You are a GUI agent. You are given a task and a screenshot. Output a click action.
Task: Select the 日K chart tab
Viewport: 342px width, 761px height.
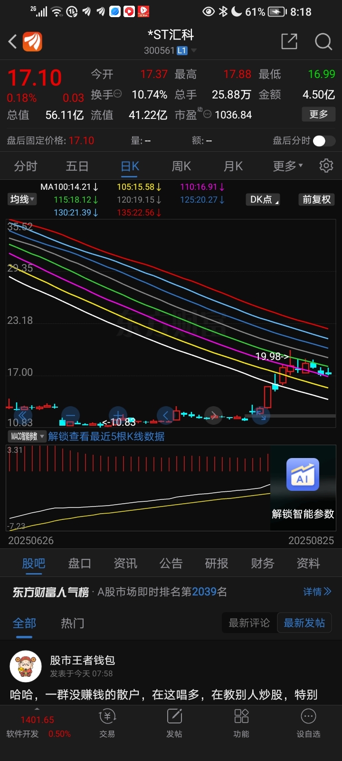tap(130, 166)
